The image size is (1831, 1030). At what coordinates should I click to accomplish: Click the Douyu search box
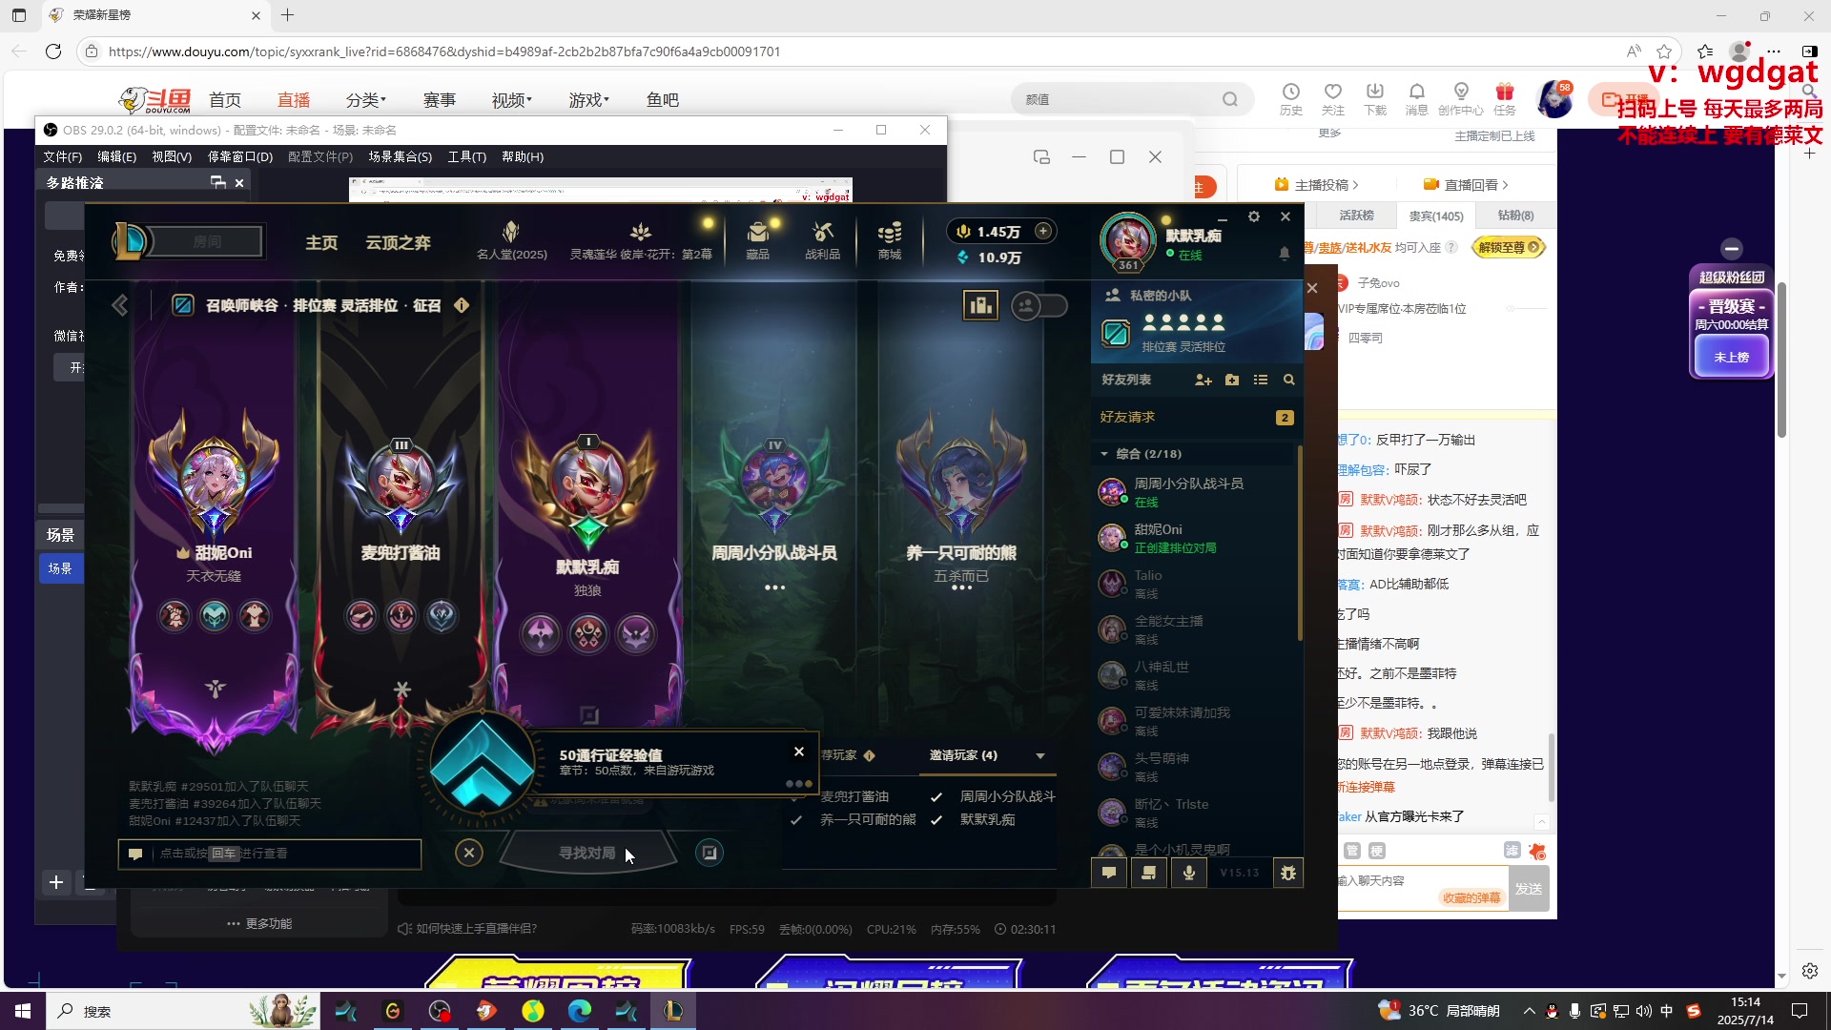click(1132, 99)
